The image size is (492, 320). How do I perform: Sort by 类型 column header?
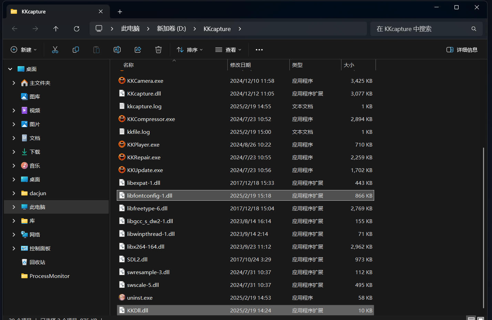tap(315, 65)
